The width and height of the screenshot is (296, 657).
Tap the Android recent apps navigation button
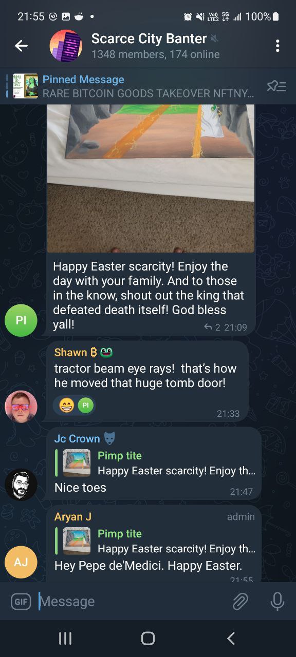(x=65, y=638)
